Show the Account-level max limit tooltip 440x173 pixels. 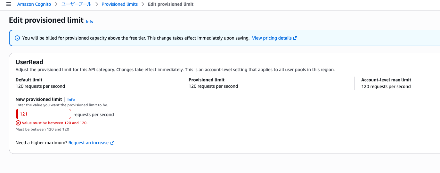386,80
